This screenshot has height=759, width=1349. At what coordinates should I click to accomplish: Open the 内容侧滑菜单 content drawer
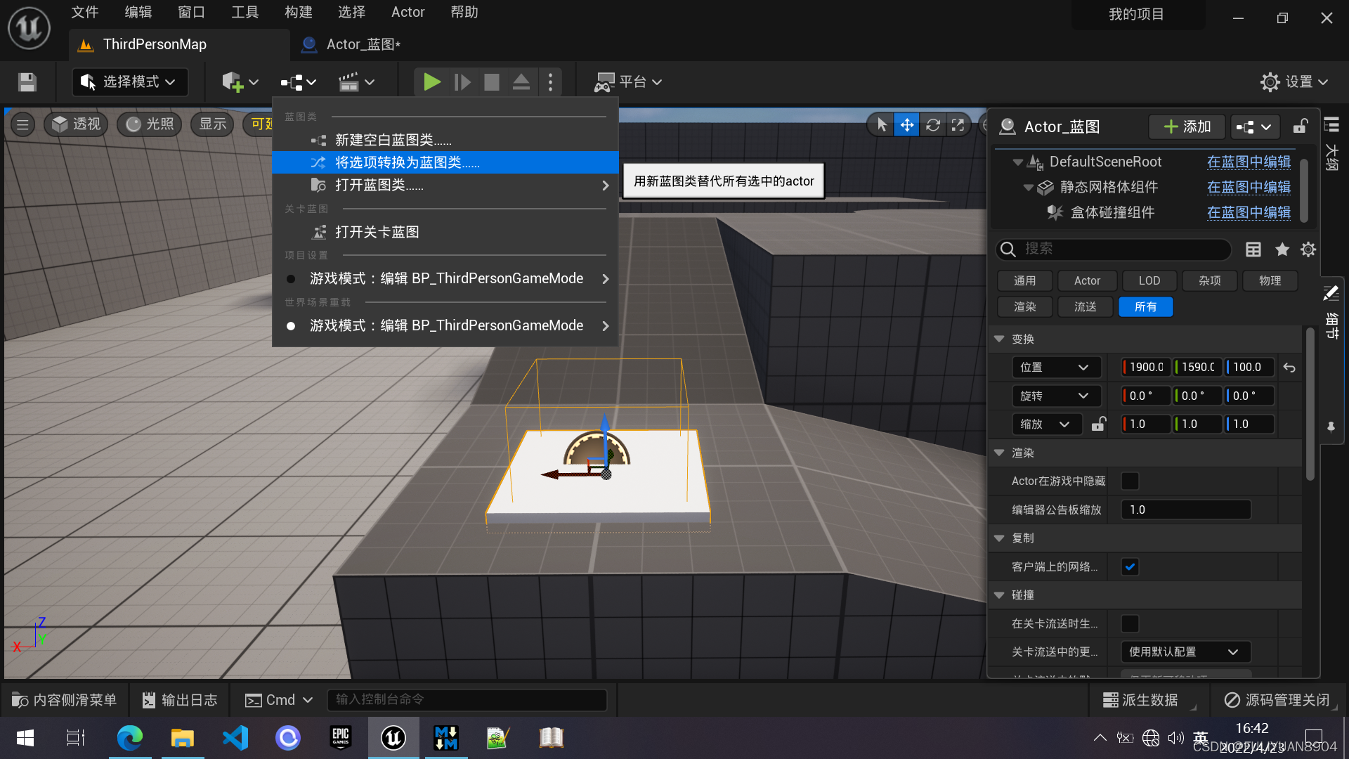[x=65, y=700]
